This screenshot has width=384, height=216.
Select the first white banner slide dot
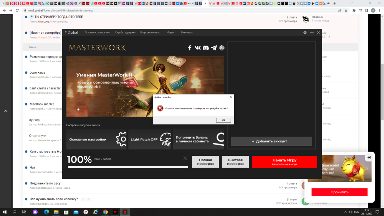click(78, 109)
